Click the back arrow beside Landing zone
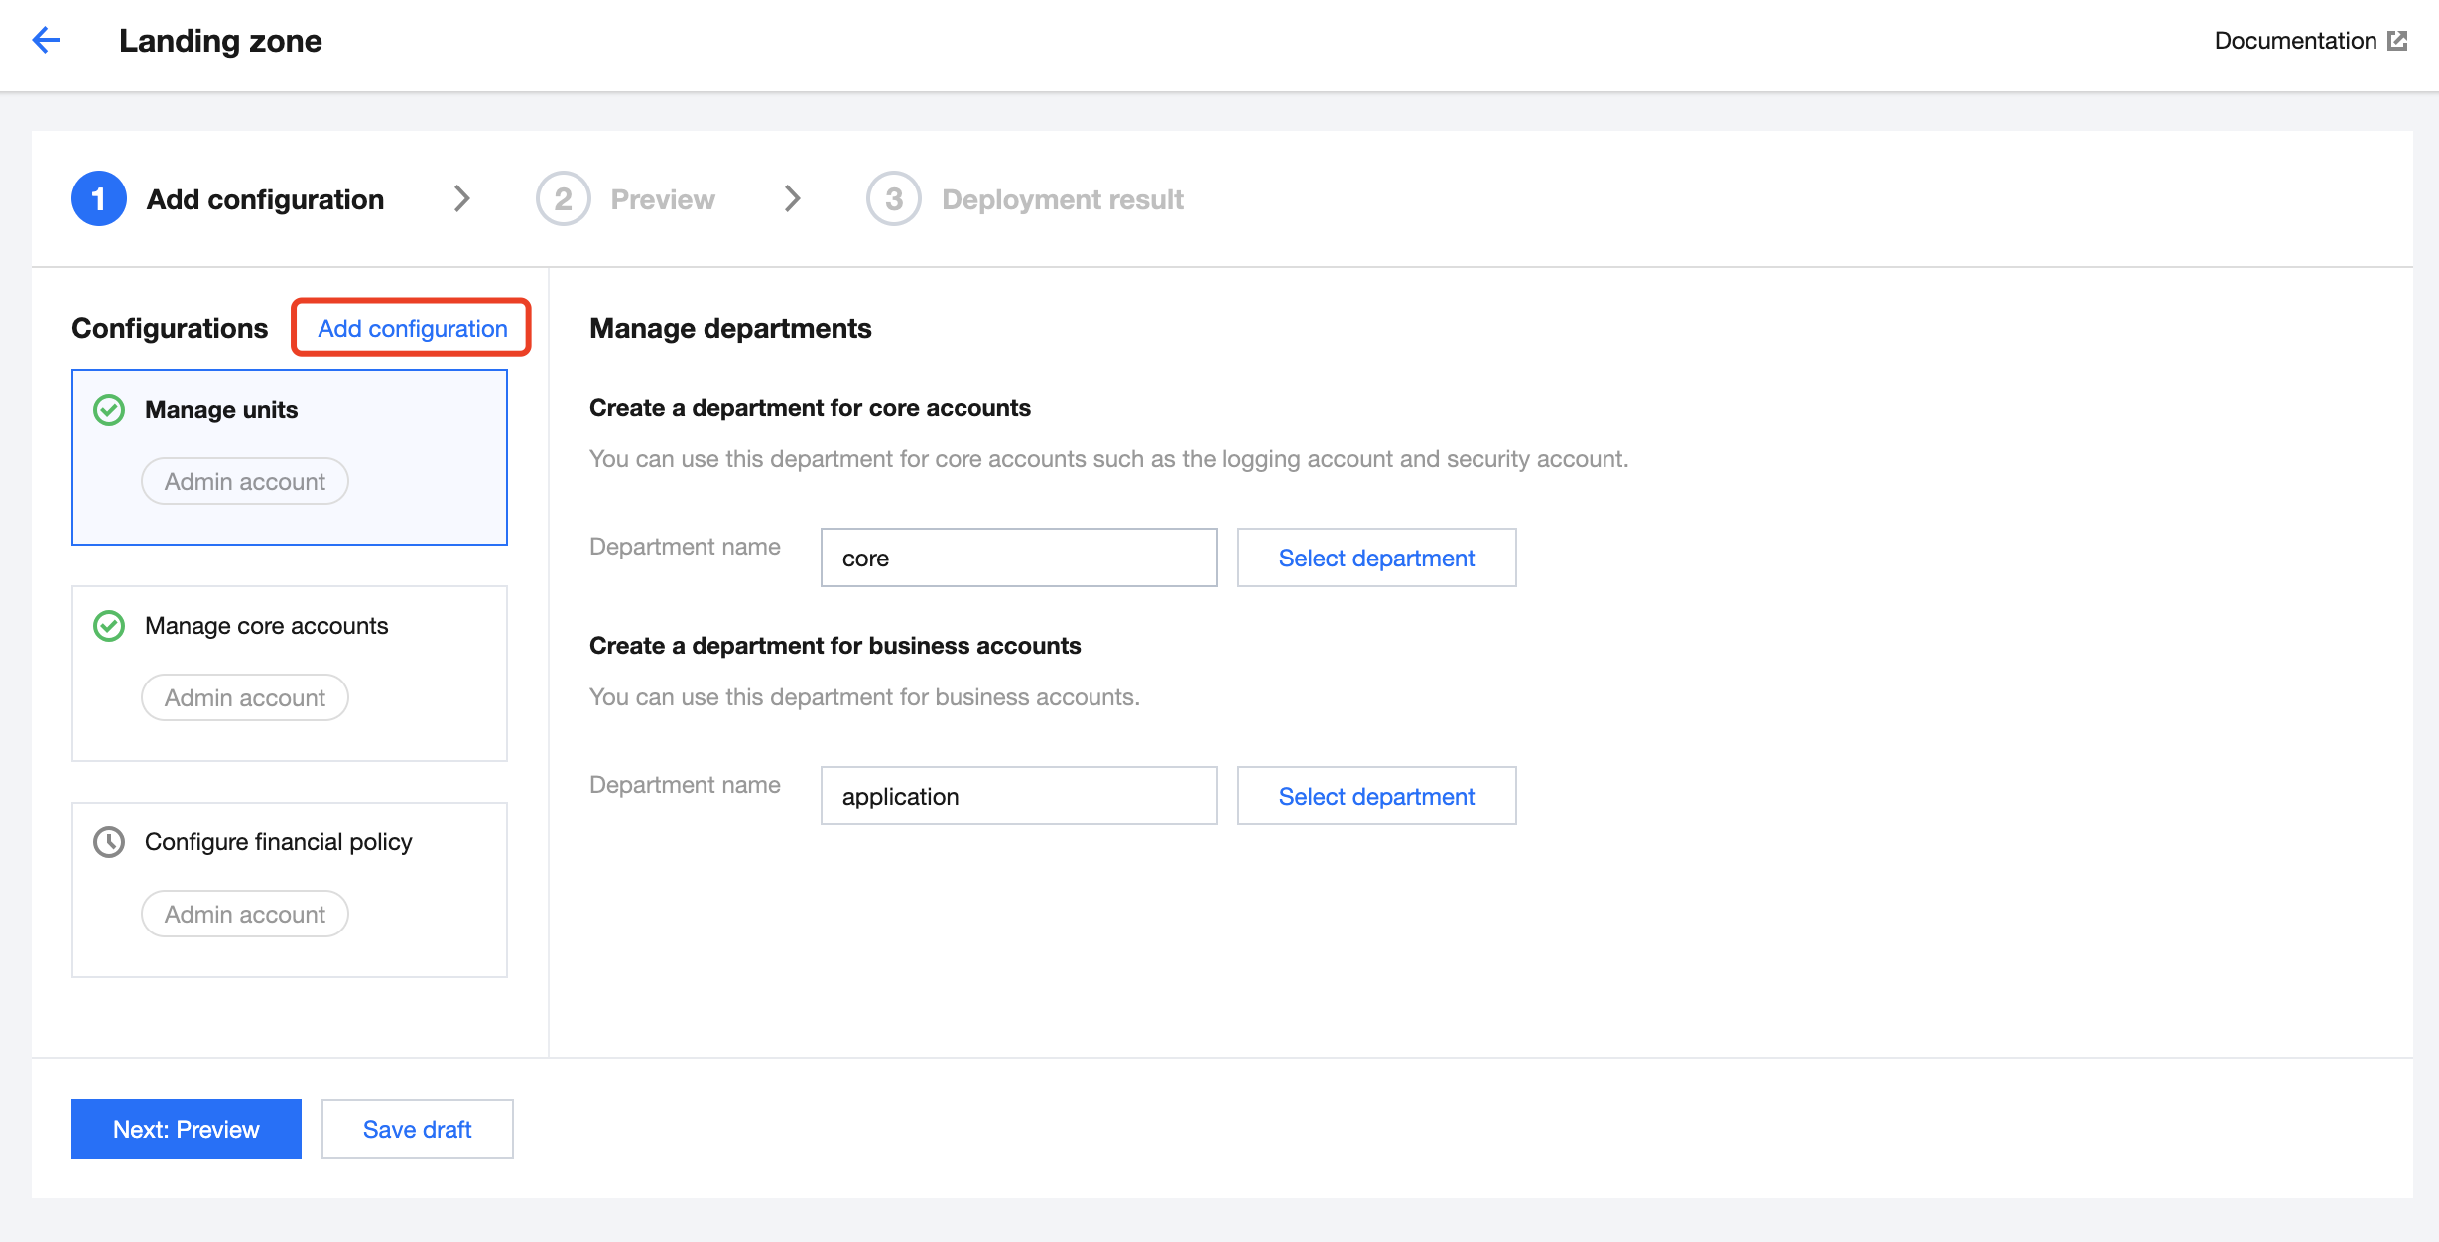This screenshot has width=2439, height=1242. 44,39
